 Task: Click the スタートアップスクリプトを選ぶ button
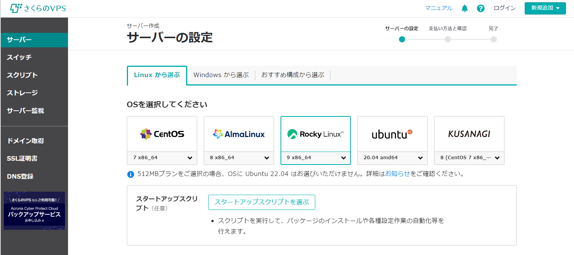261,202
